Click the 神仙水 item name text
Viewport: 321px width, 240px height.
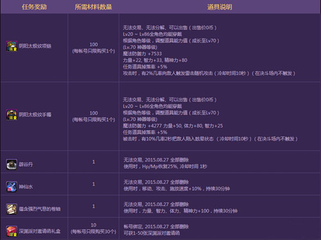coord(26,187)
